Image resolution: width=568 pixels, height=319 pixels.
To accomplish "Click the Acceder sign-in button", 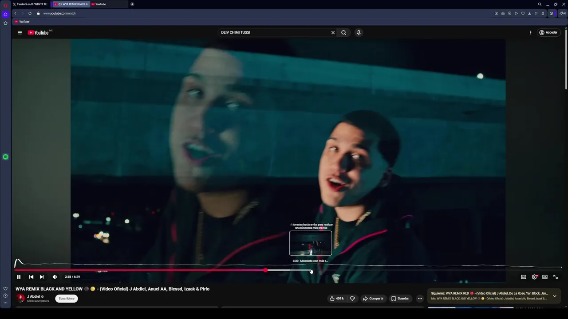I will (548, 32).
